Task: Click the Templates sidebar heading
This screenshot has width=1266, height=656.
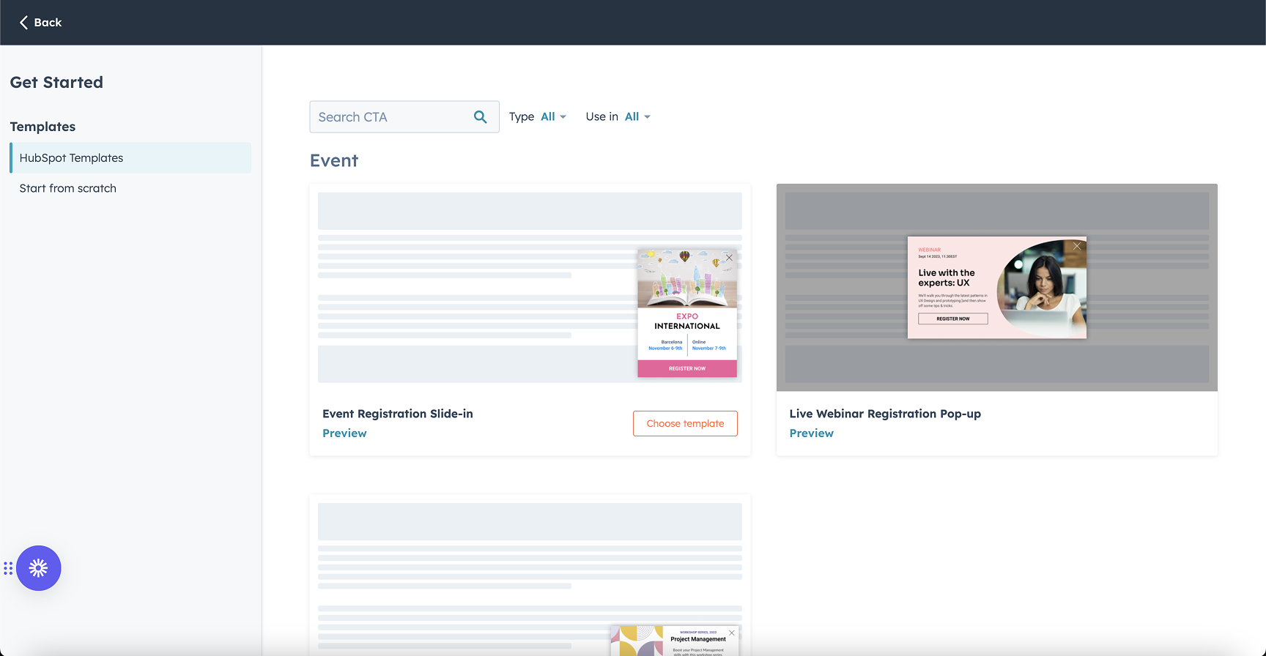Action: 42,127
